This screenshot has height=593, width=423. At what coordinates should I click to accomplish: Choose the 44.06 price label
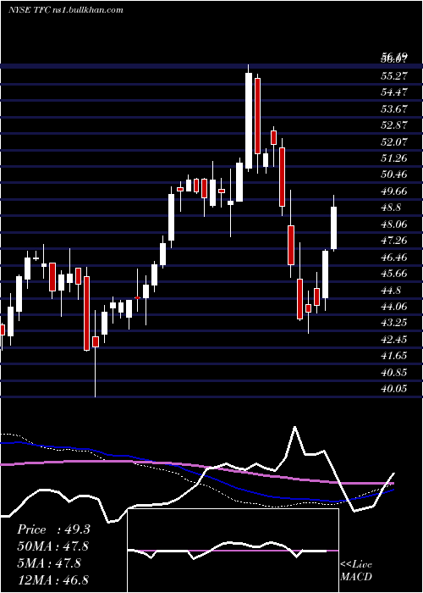coord(394,307)
